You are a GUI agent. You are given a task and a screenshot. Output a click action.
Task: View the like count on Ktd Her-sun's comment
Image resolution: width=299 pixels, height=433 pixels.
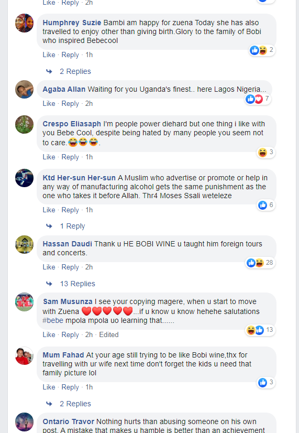(x=266, y=205)
